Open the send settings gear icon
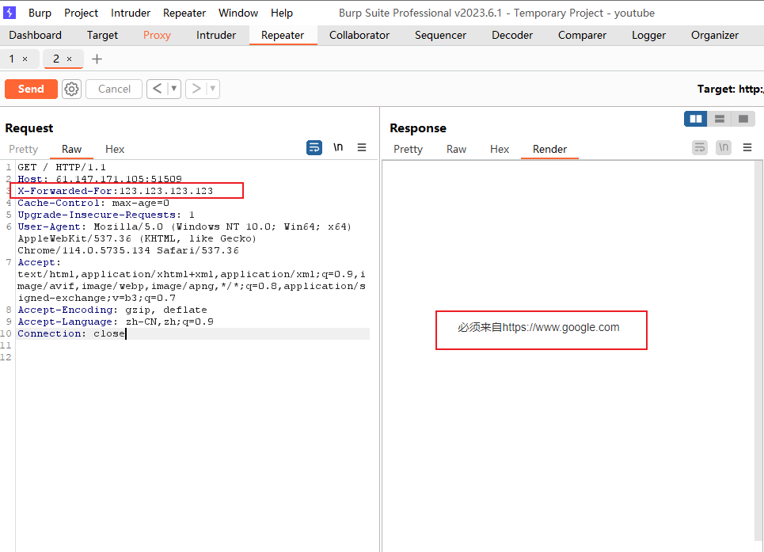 pos(71,89)
